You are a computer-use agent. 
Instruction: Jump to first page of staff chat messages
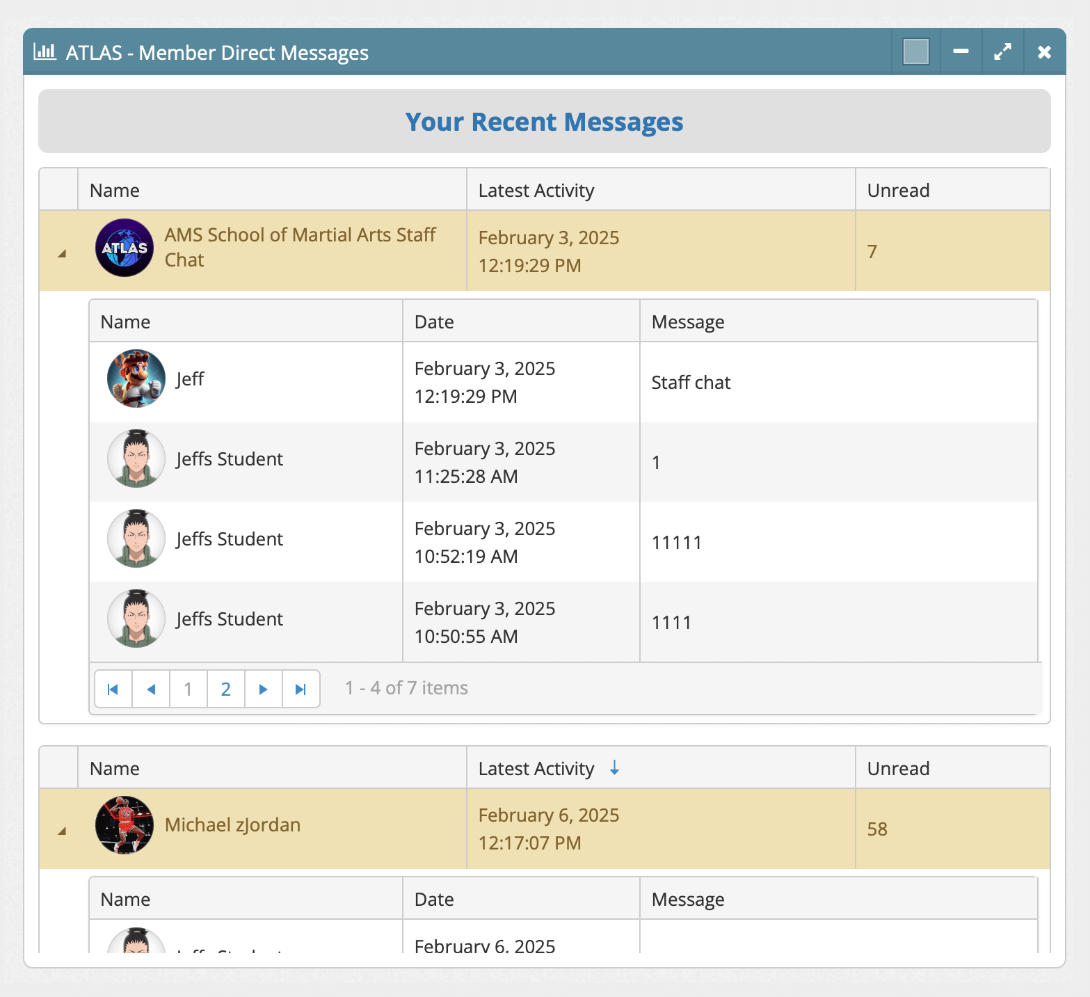(x=113, y=689)
